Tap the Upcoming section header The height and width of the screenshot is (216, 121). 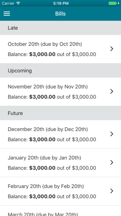coord(60,70)
